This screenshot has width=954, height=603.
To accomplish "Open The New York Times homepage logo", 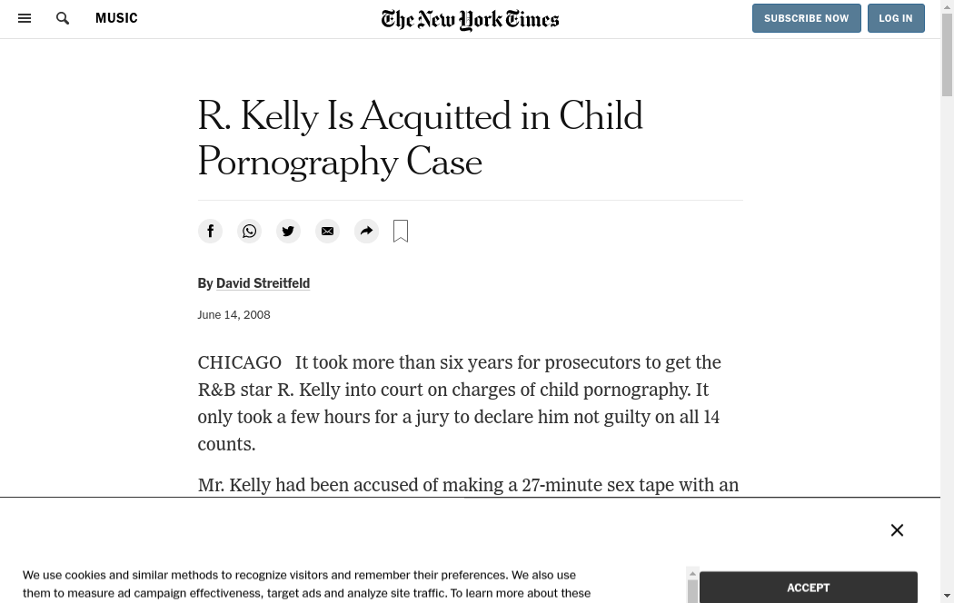I will pyautogui.click(x=470, y=19).
